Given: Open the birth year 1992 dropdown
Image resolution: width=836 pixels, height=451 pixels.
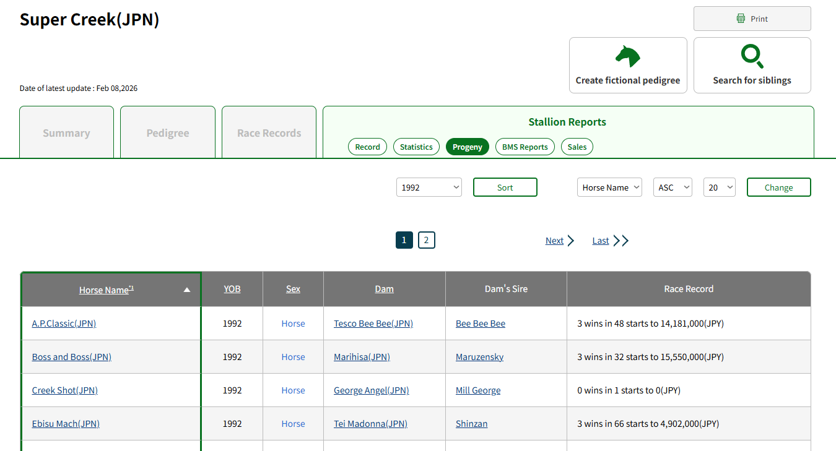Looking at the screenshot, I should 429,187.
